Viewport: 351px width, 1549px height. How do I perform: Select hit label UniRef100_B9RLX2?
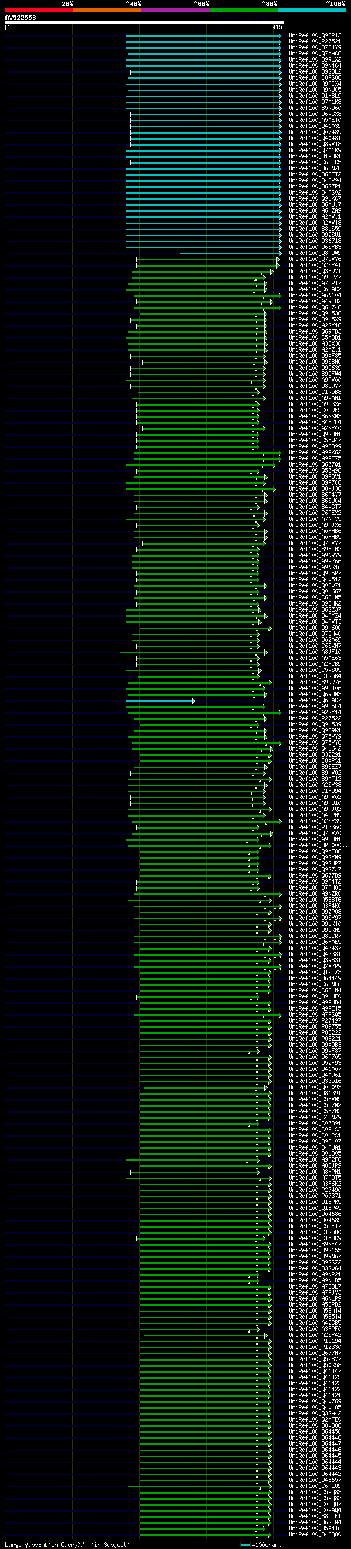(x=315, y=59)
